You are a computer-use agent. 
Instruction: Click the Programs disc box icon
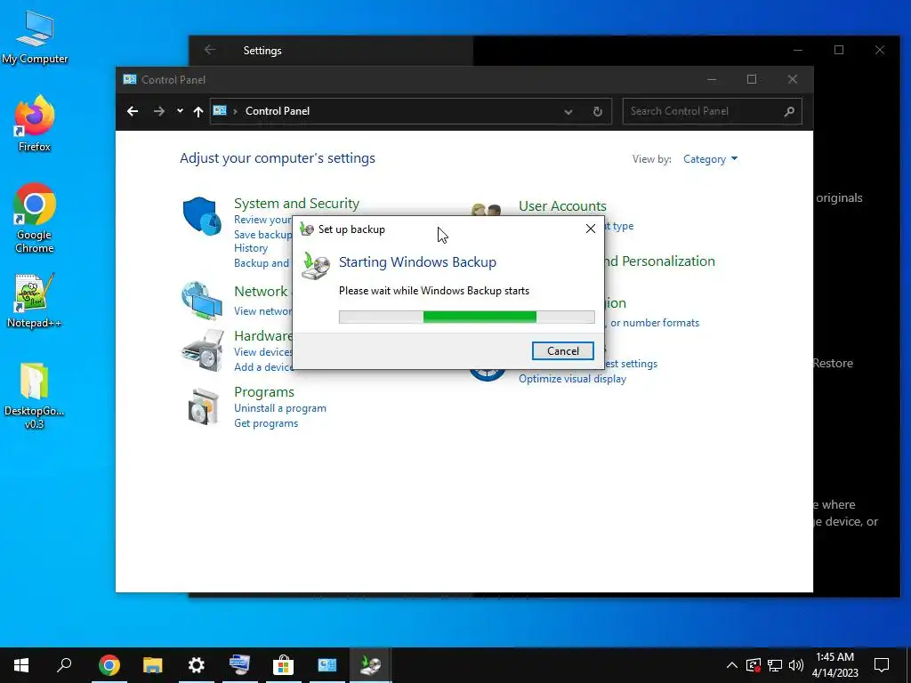coord(204,406)
